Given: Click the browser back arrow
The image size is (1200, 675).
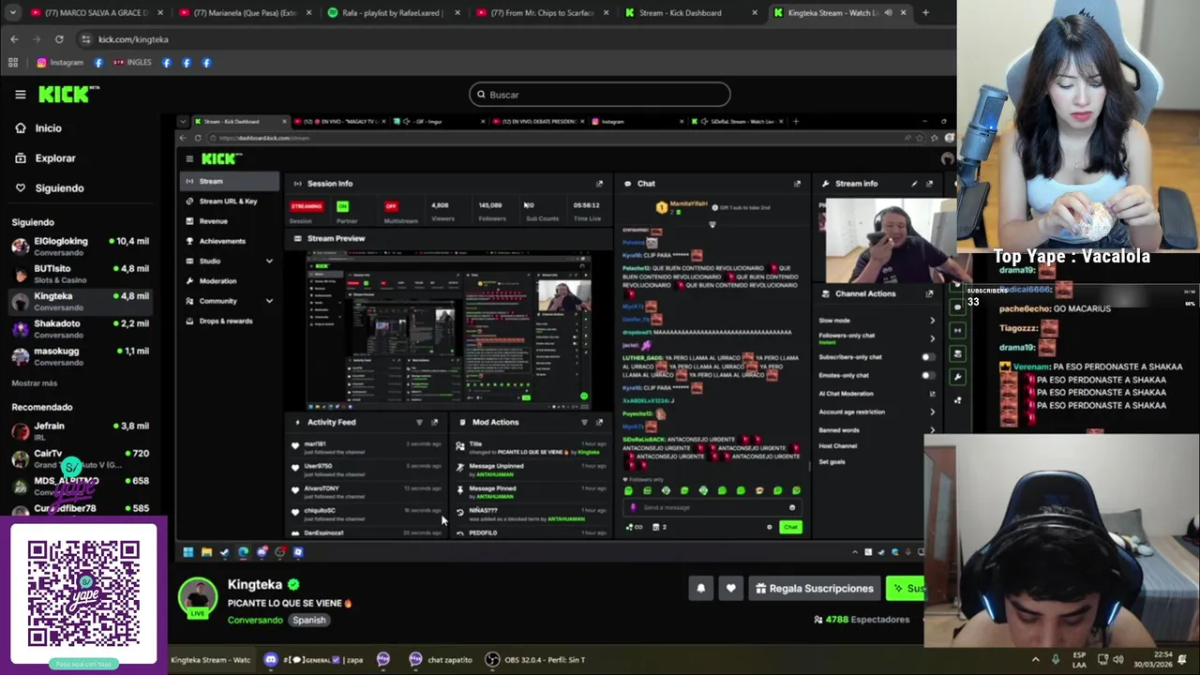Looking at the screenshot, I should click(14, 39).
